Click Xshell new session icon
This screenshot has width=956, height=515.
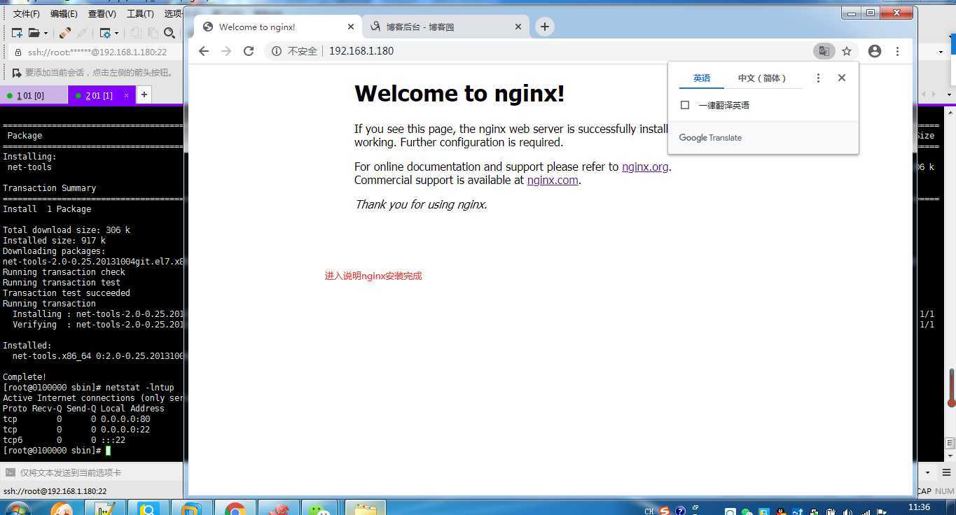tap(18, 33)
